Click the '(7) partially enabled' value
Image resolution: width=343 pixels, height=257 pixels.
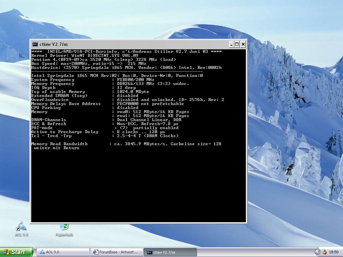coord(149,128)
